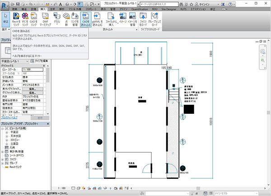This screenshot has width=271, height=196.
Task: Expand the 立面図 node in project browser
Action: point(7,144)
